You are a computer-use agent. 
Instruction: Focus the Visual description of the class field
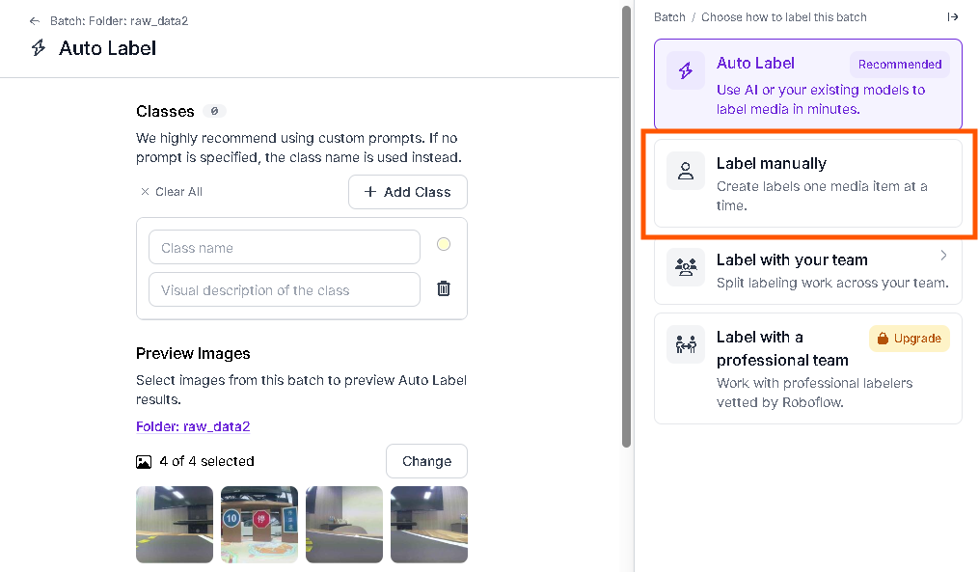coord(285,289)
